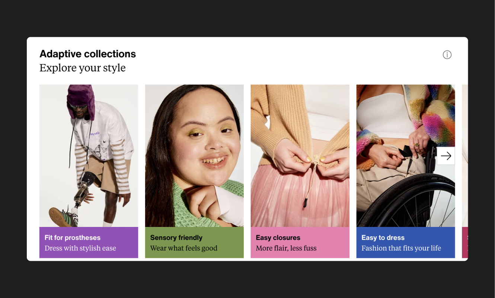
Task: Follow the Sensory friendly title link
Action: pyautogui.click(x=176, y=238)
